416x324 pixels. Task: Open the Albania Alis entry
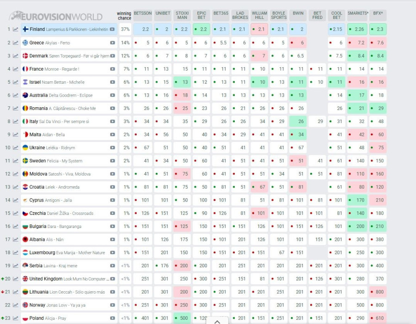pyautogui.click(x=69, y=239)
